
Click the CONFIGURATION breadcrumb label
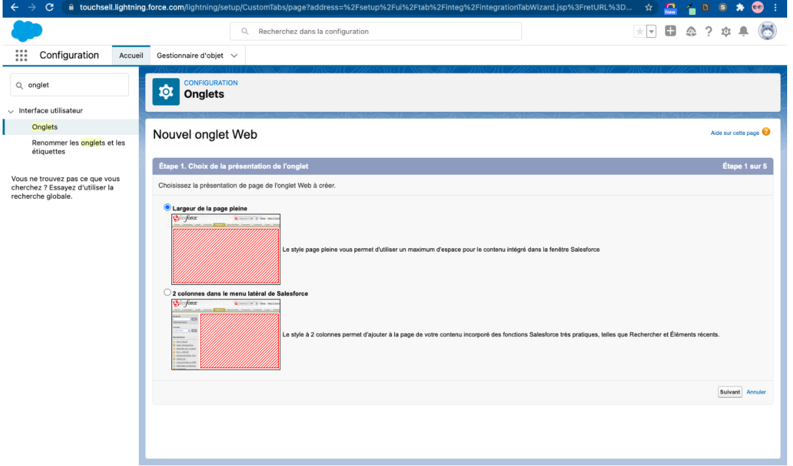(211, 83)
